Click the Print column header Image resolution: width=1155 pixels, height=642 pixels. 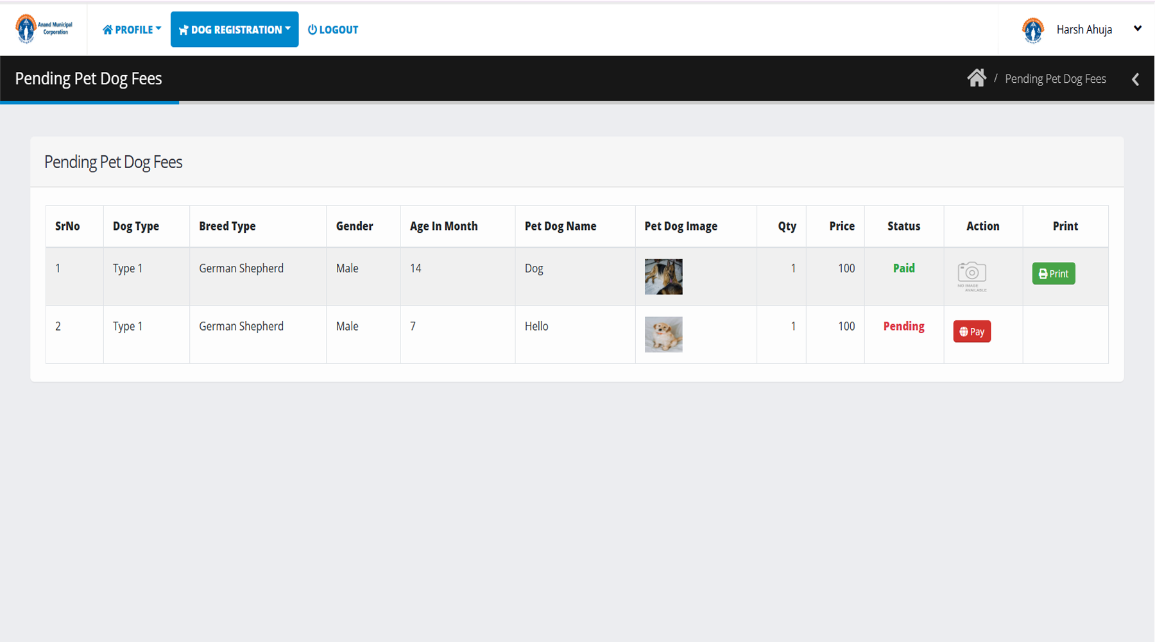[1065, 226]
